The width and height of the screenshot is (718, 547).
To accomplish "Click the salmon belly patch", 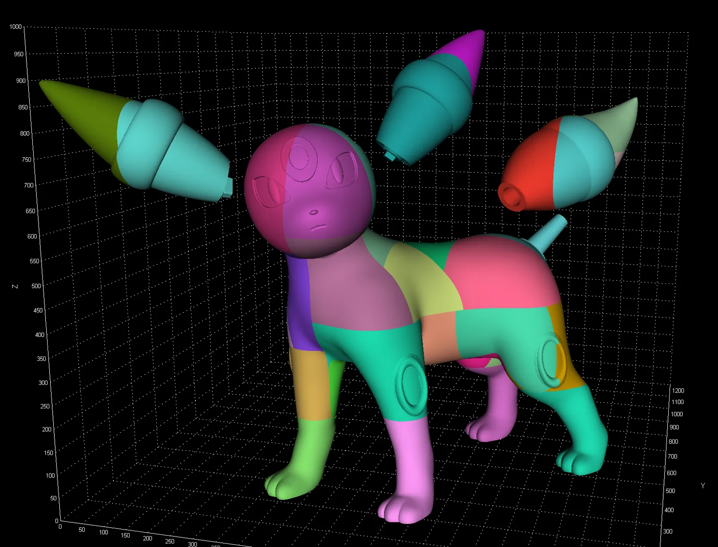I will point(440,339).
